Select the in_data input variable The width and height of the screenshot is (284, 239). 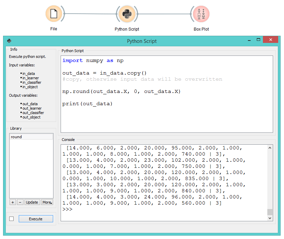(x=28, y=74)
